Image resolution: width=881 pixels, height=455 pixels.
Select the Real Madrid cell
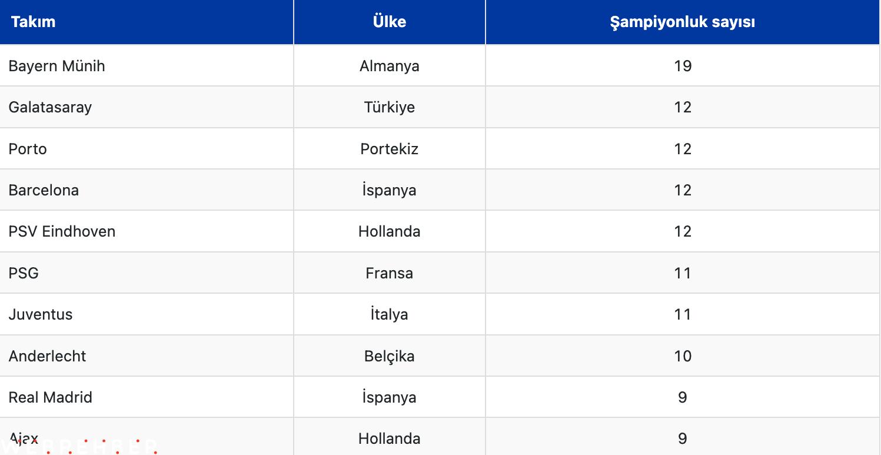147,397
